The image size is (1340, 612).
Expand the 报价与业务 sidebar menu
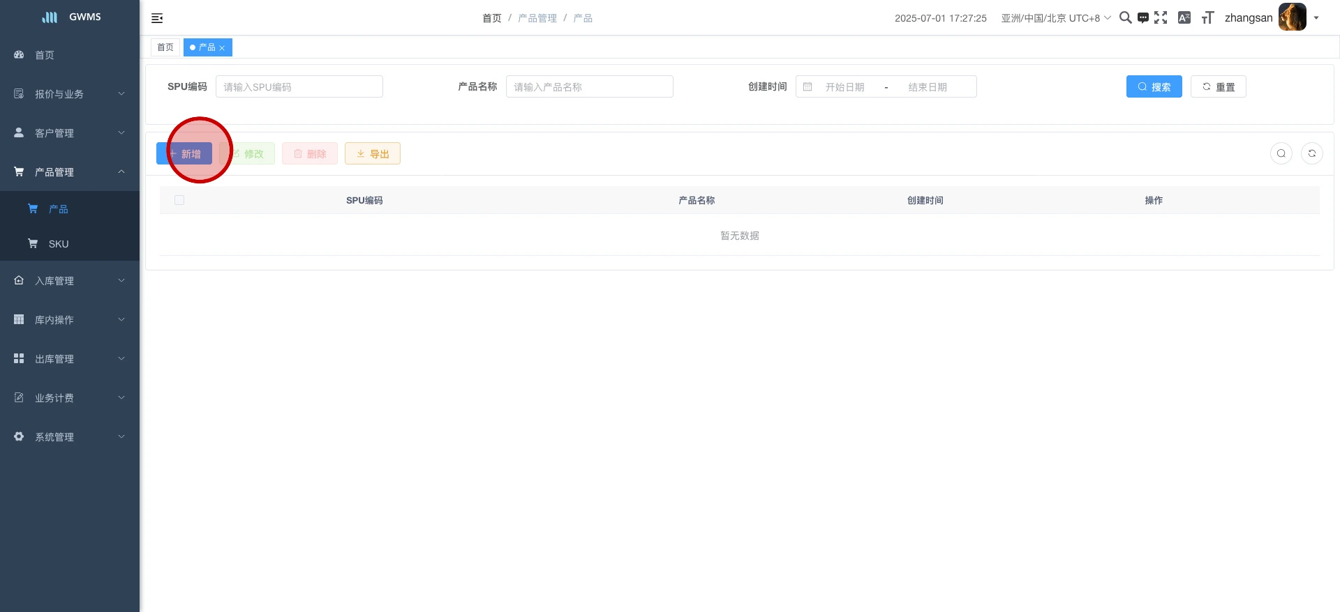(x=70, y=94)
